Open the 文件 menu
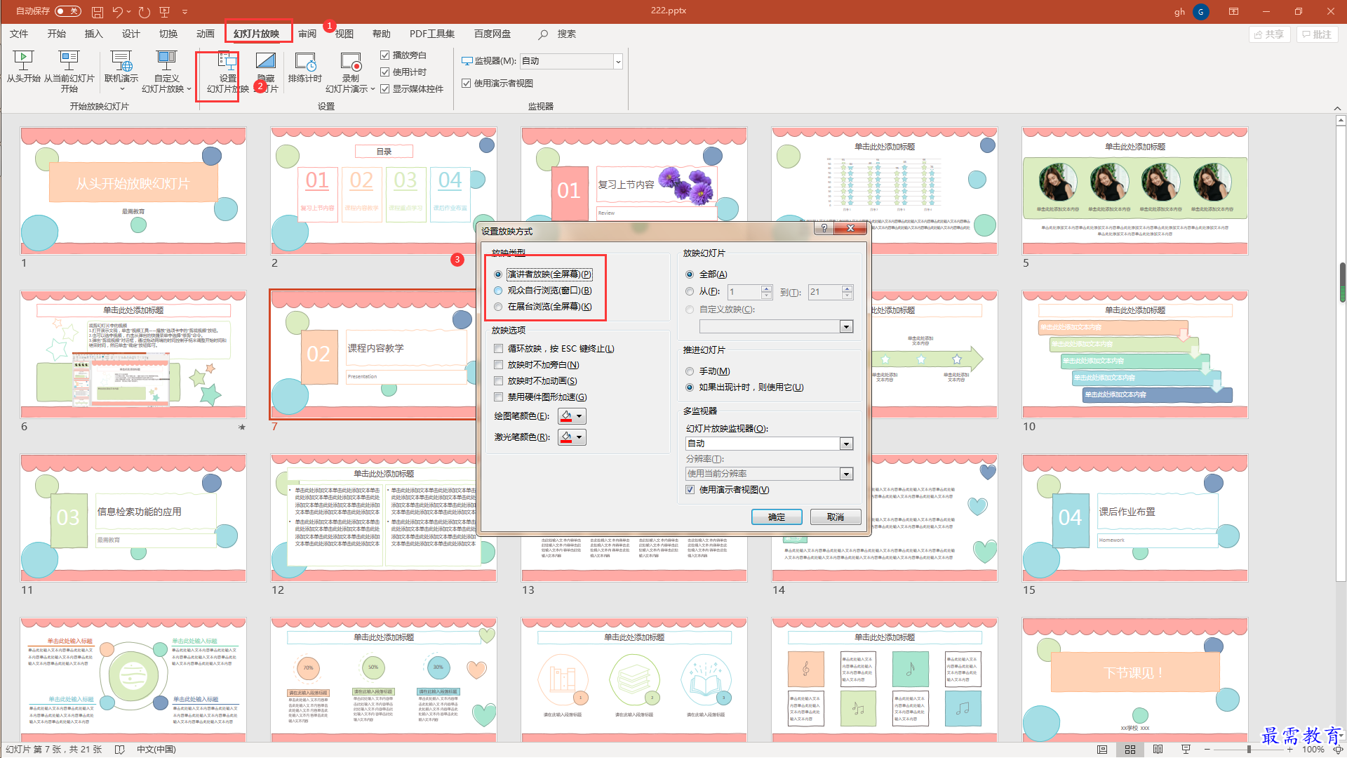Screen dimensions: 1347x758 point(19,34)
